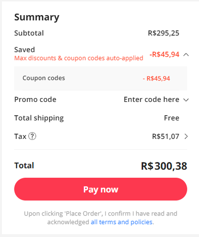
Task: Click the Coupon codes discount value
Action: 156,78
